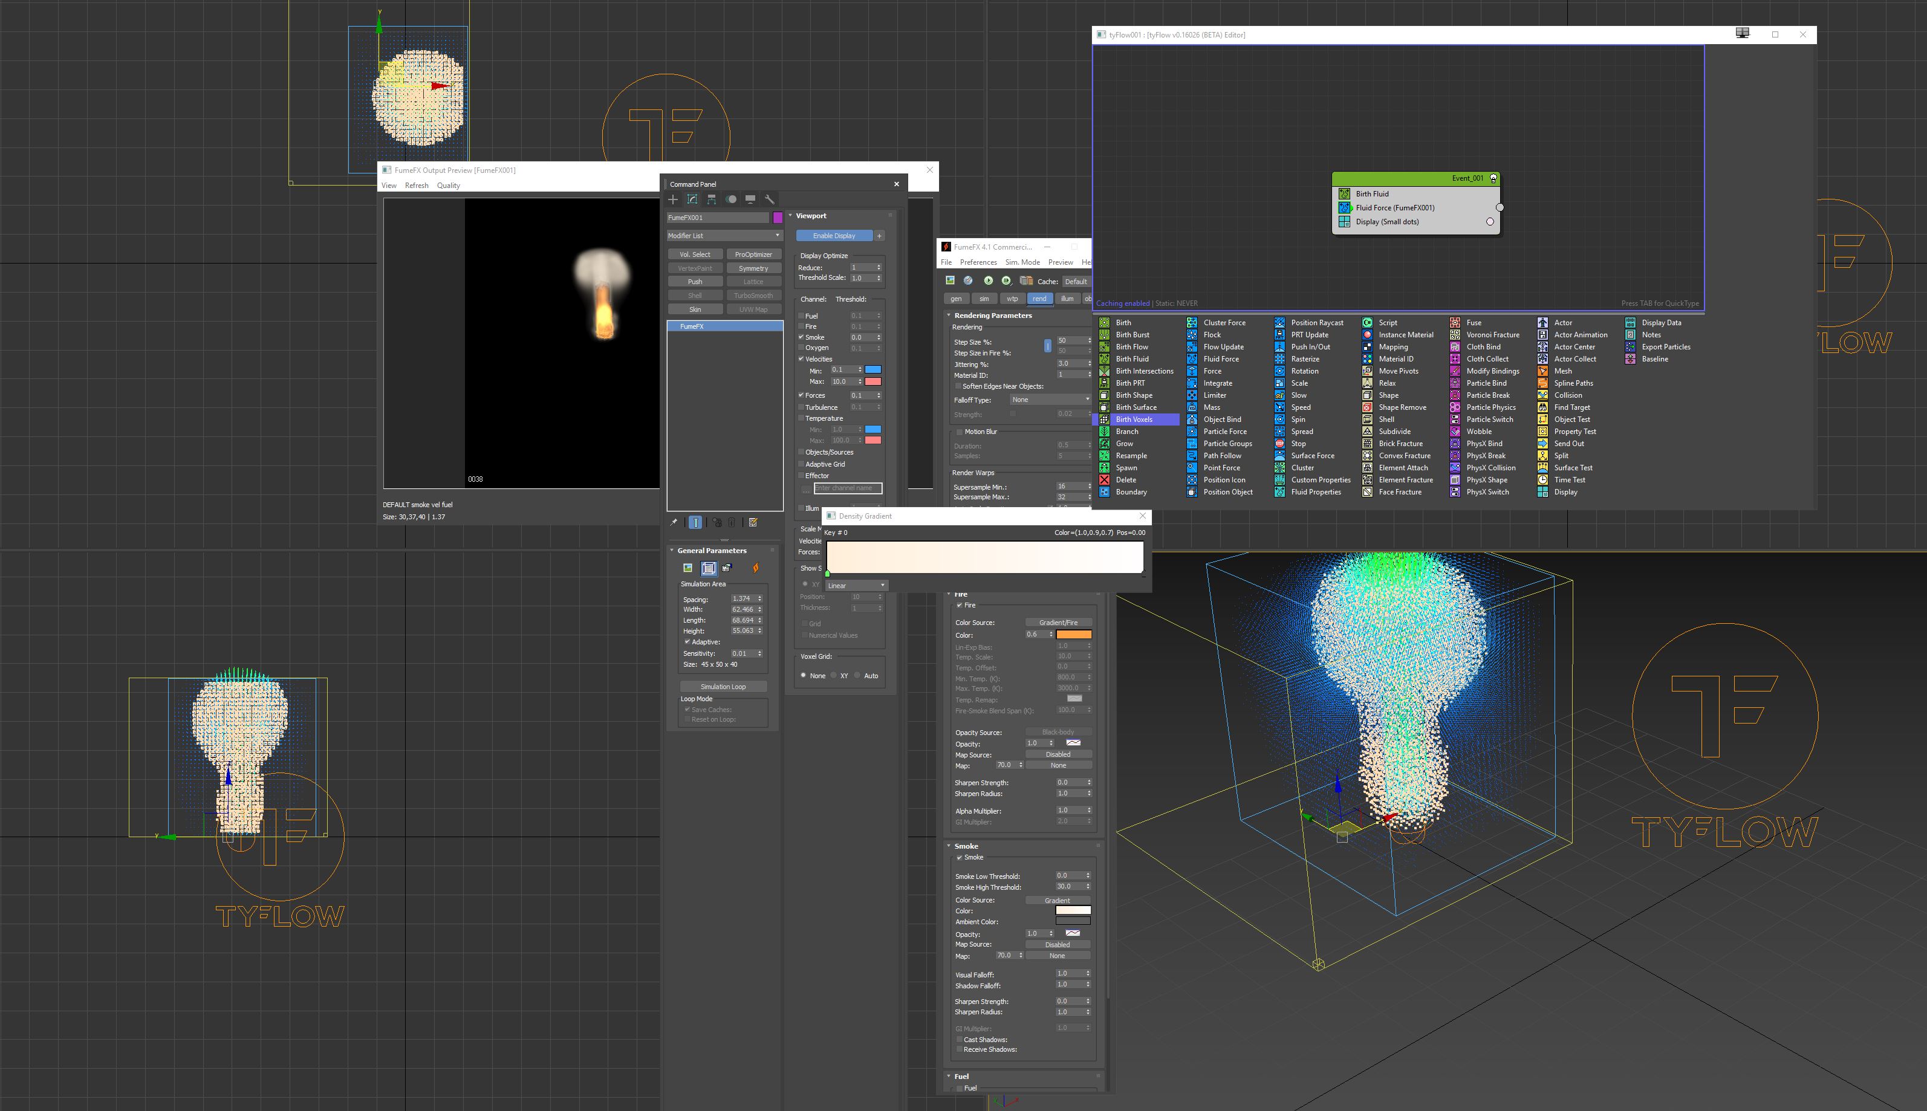The height and width of the screenshot is (1111, 1927).
Task: Open the Falloff Type dropdown
Action: (1050, 400)
